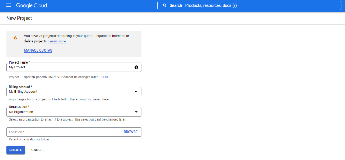Image resolution: width=345 pixels, height=160 pixels.
Task: Focus the search products and resources box
Action: [x=249, y=5]
